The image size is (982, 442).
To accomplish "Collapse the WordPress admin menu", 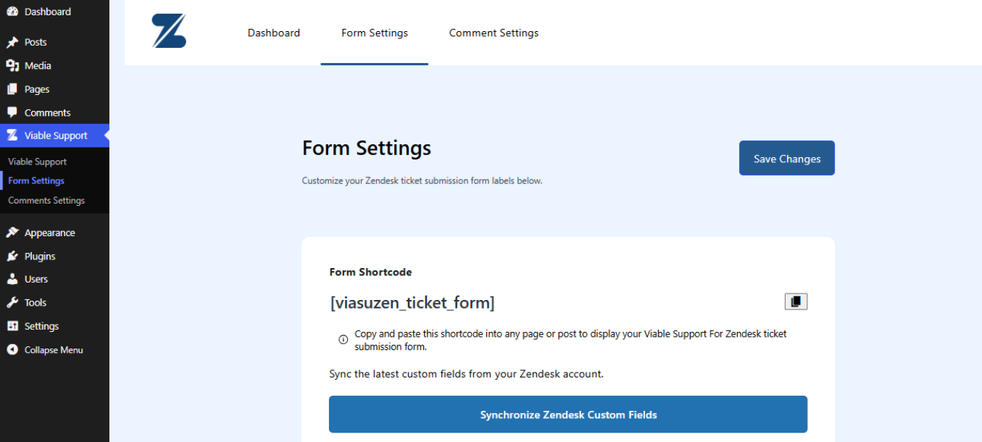I will pyautogui.click(x=53, y=350).
